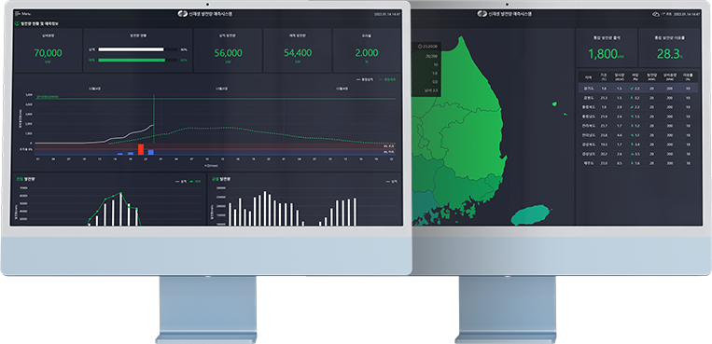This screenshot has width=712, height=344.
Task: Click the large blue bar beside the red bar
Action: (151, 152)
